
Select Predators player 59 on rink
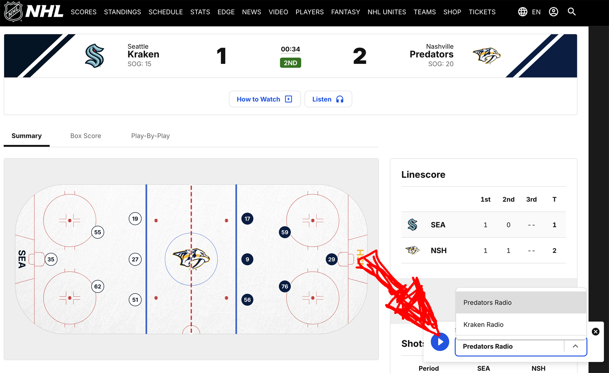285,232
